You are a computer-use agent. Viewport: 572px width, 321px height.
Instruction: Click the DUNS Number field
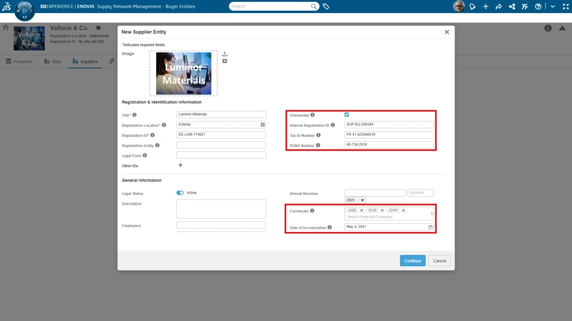[x=389, y=145]
